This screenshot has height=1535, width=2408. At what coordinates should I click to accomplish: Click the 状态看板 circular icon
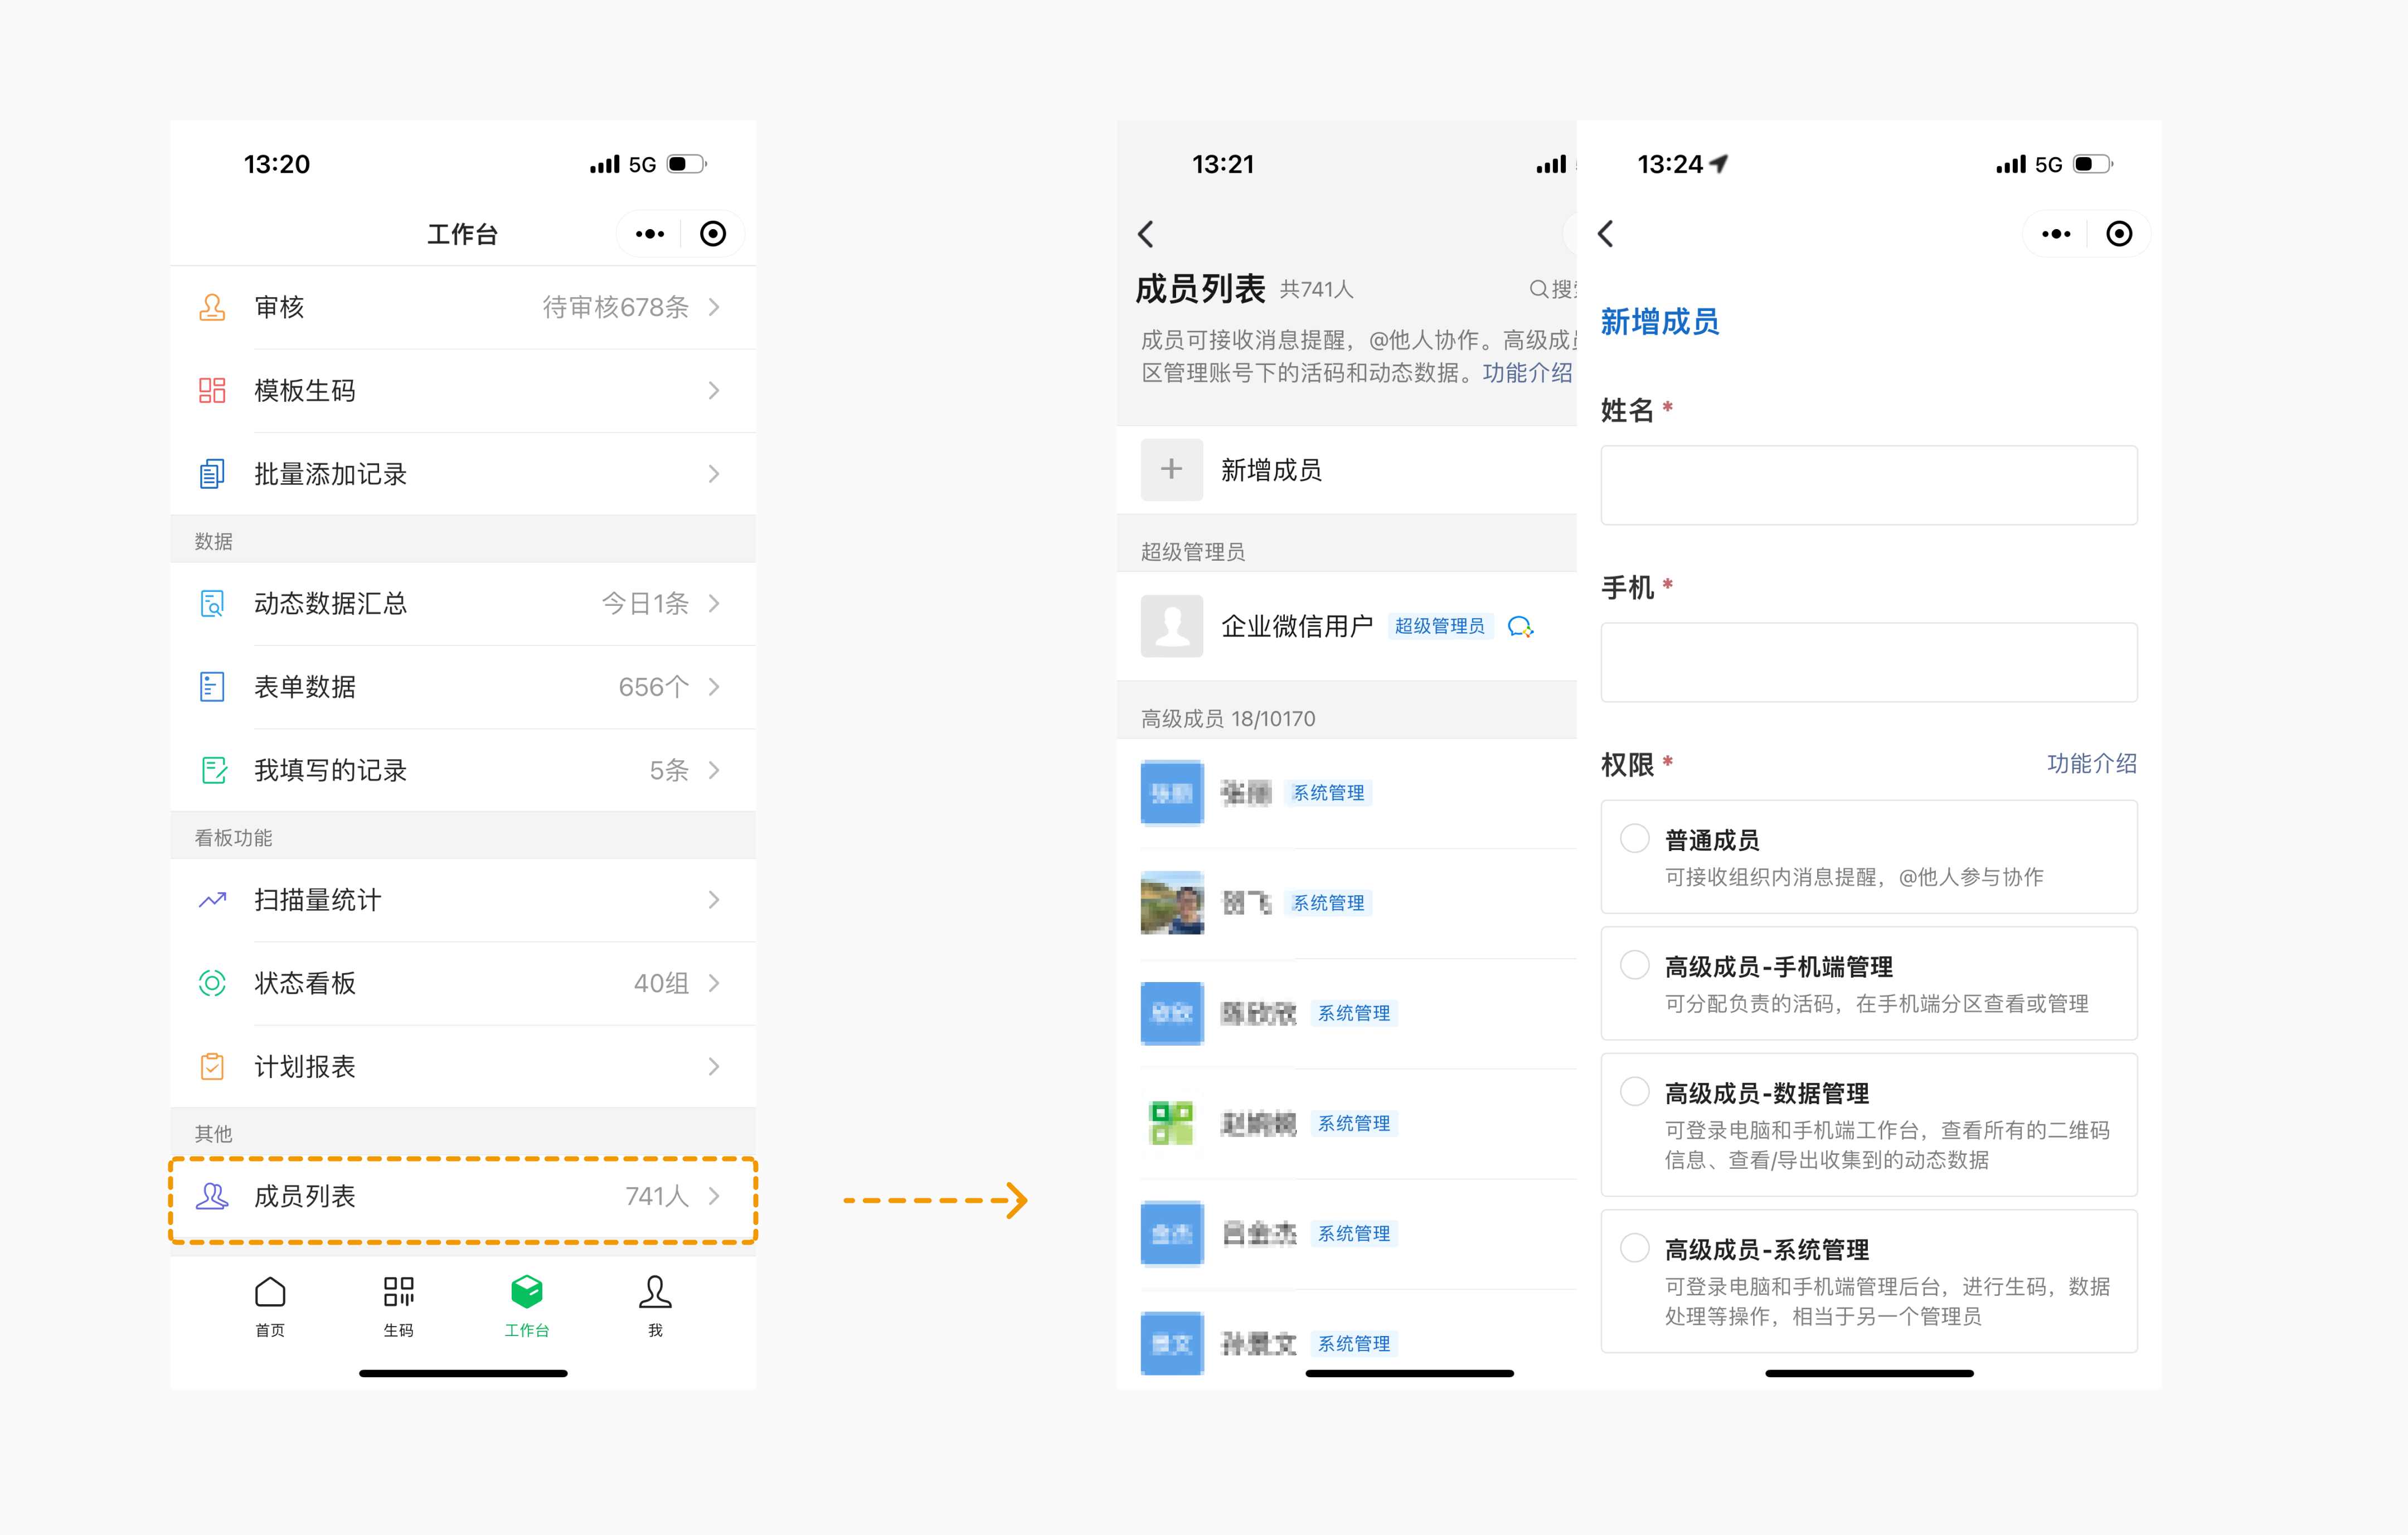[x=212, y=983]
